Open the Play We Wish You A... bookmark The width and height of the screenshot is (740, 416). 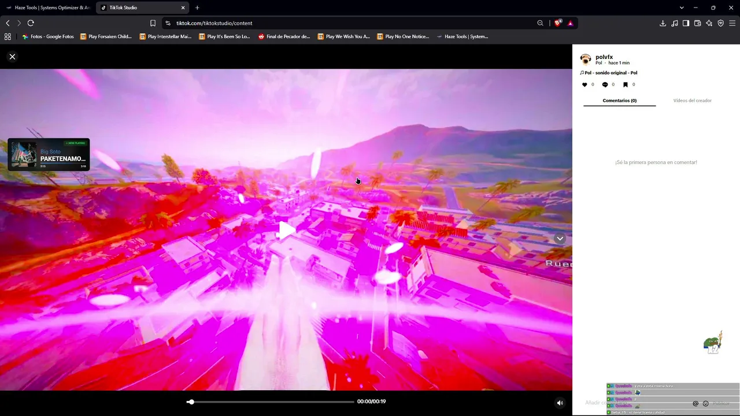pos(343,36)
